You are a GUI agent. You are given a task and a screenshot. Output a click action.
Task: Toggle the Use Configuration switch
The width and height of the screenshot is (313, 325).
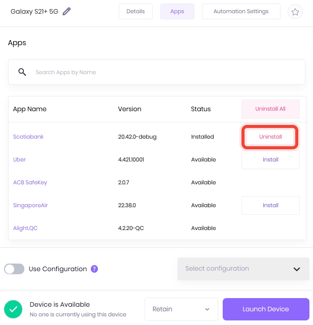point(14,269)
